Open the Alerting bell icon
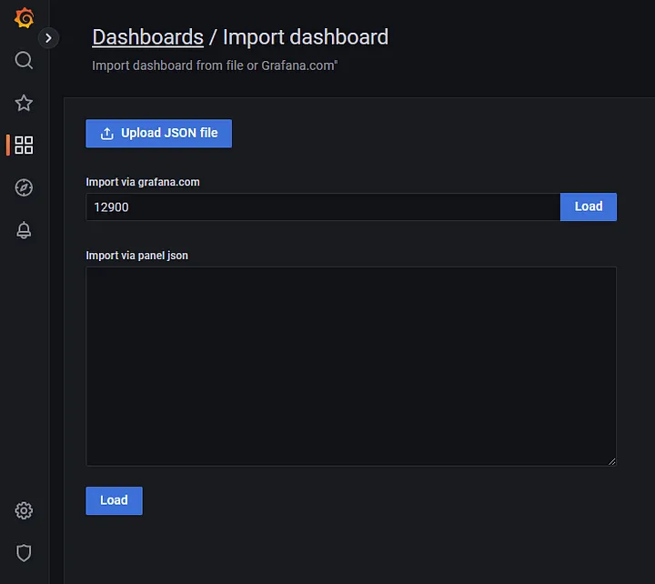 tap(24, 230)
